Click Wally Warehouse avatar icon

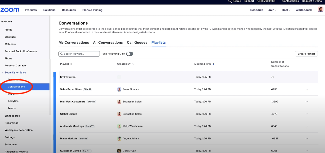point(119,126)
